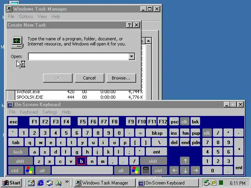This screenshot has width=251, height=188.
Task: Toggle the right alt key
Action: pyautogui.click(x=121, y=171)
